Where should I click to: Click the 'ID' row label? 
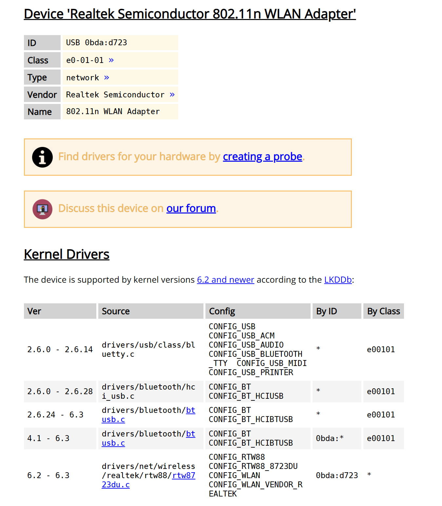(x=42, y=43)
